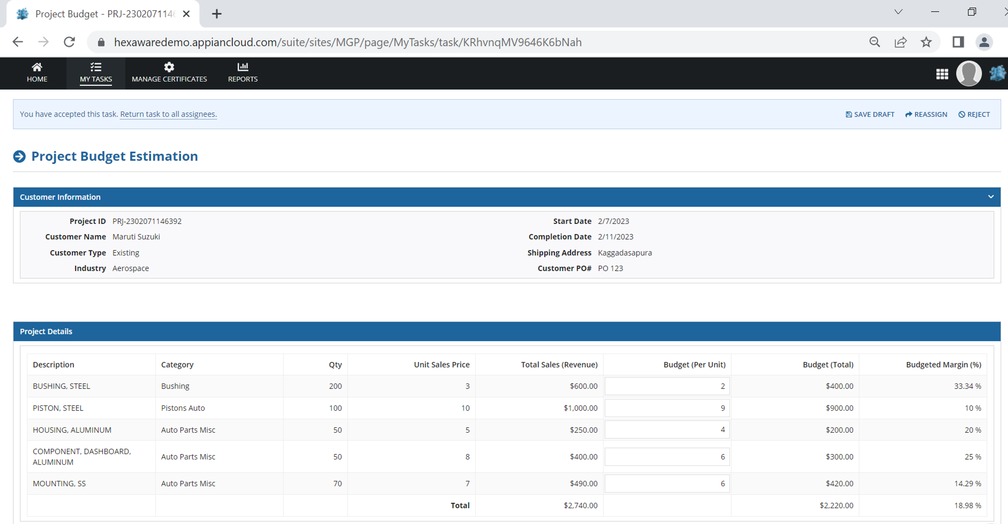Click the Project Budget Estimation arrow icon

point(20,156)
